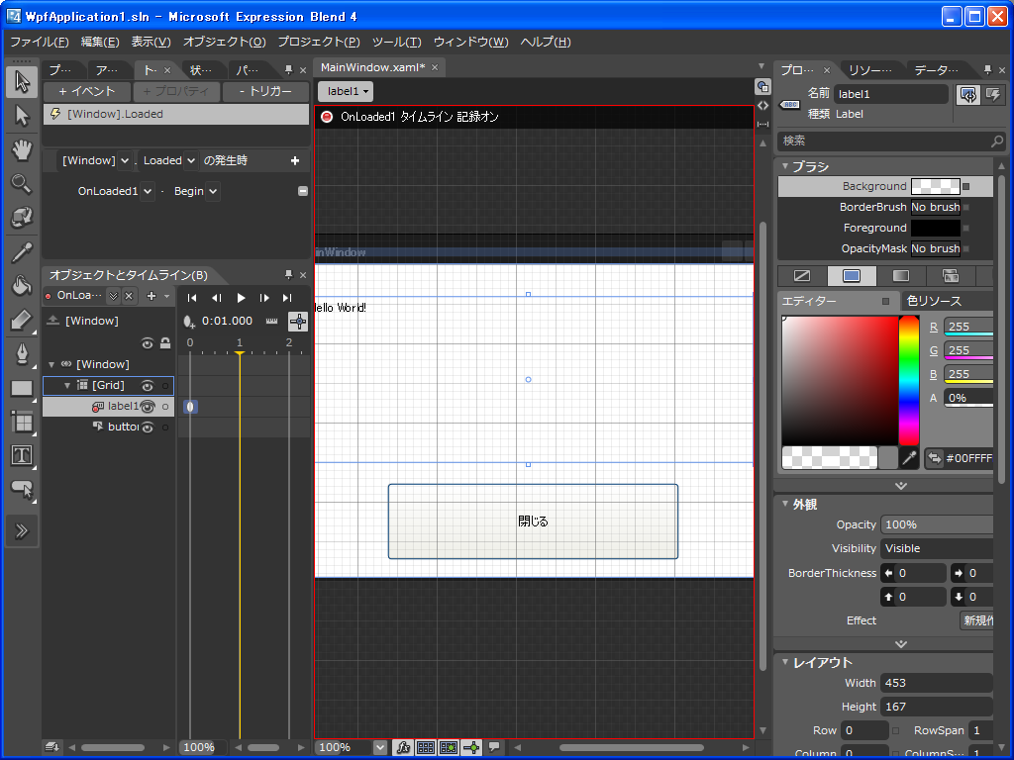Viewport: 1014px width, 760px height.
Task: Collapse the ブラシ section
Action: (785, 166)
